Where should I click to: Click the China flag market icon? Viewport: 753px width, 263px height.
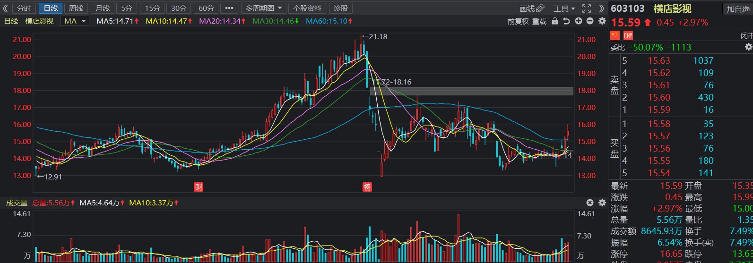615,35
